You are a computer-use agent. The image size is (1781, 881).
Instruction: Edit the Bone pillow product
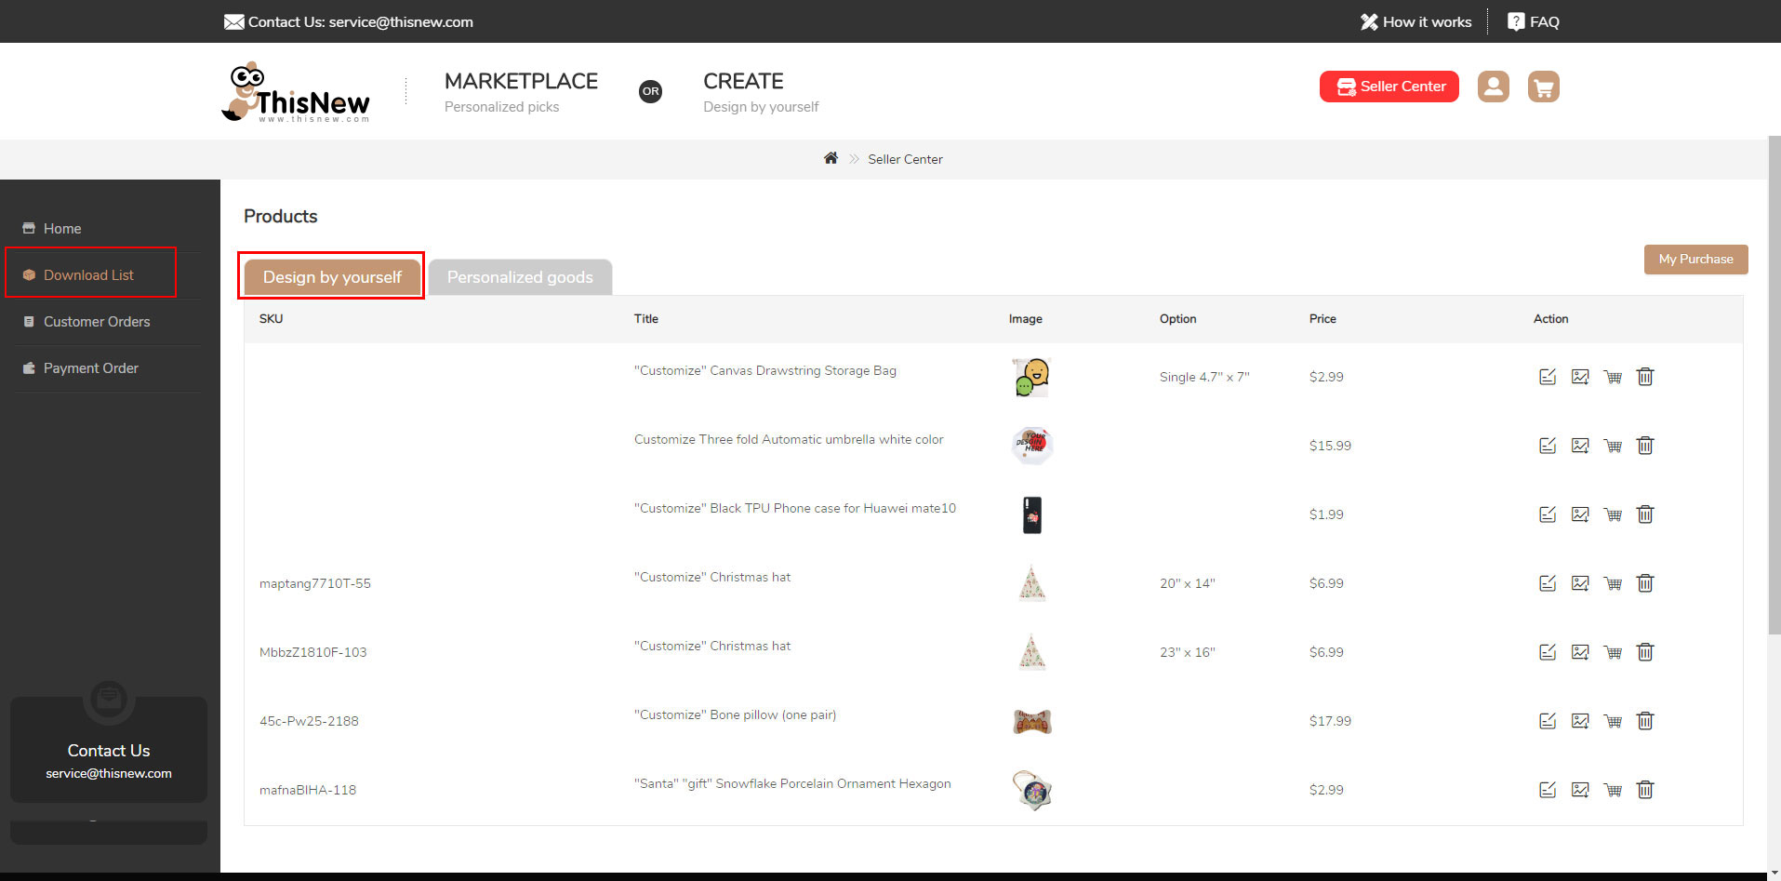tap(1548, 721)
